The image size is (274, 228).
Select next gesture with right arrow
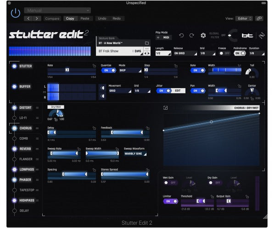[149, 53]
